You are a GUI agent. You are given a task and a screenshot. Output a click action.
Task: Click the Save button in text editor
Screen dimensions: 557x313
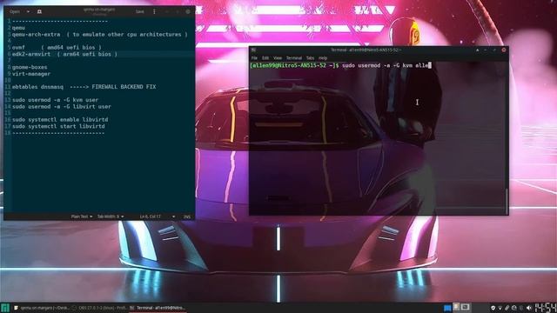point(140,11)
